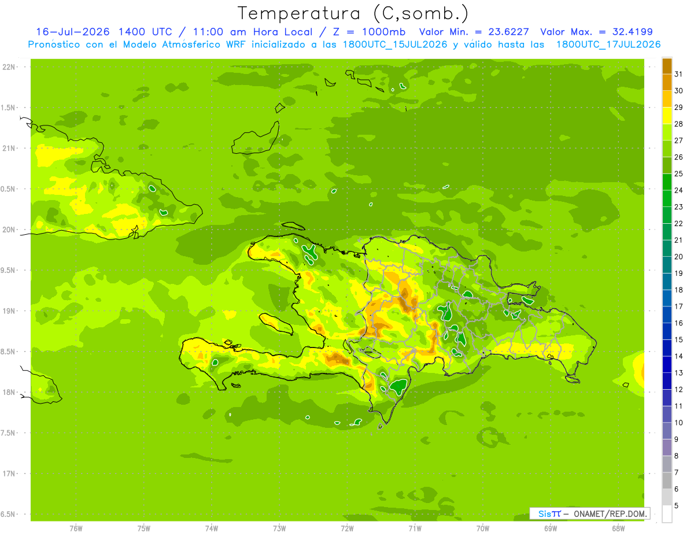This screenshot has width=694, height=536.
Task: Click the "76W" longitude axis label
Action: [76, 528]
